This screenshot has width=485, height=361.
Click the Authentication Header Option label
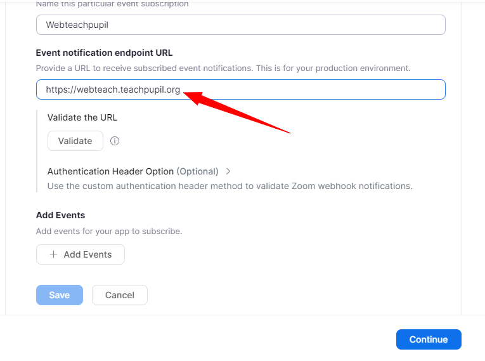point(110,171)
